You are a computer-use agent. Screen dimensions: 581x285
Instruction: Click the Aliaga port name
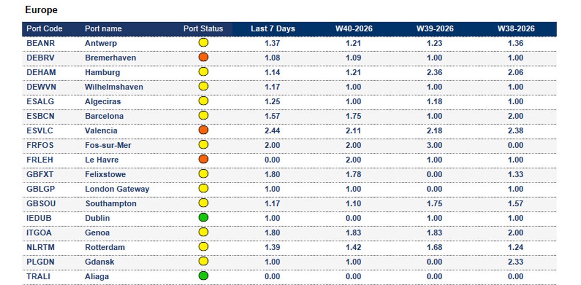97,276
